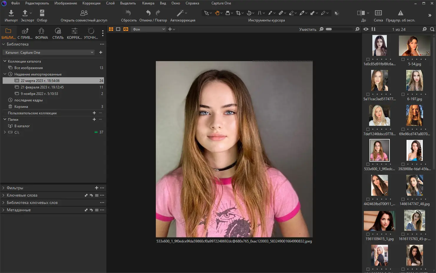Image resolution: width=436 pixels, height=273 pixels.
Task: Open the shared access (Открыть совместный доступ) icon
Action: 84,13
